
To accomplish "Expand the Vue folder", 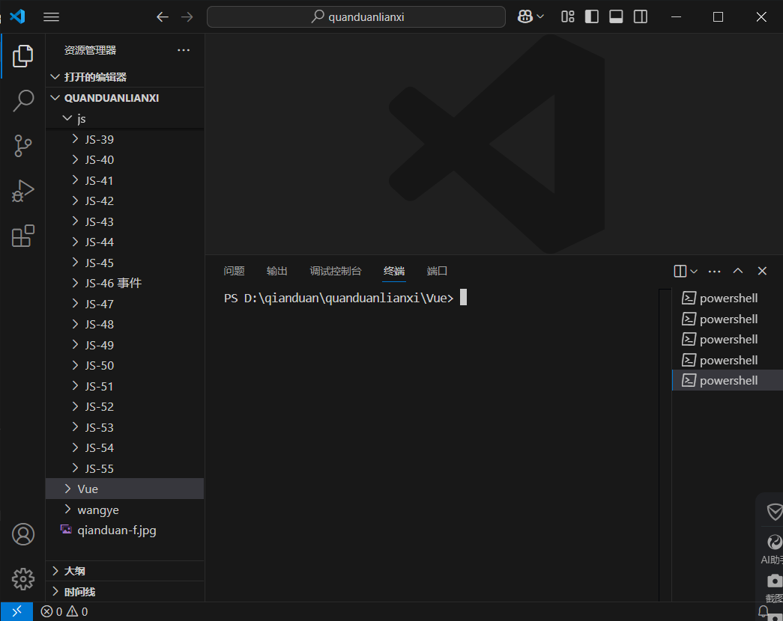I will click(67, 489).
